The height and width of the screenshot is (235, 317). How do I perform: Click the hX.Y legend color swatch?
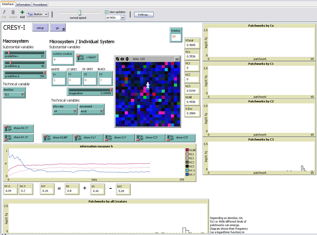187,174
